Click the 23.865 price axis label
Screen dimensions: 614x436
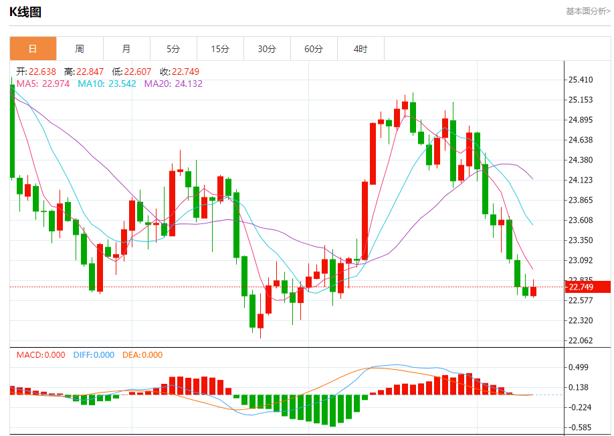[581, 200]
